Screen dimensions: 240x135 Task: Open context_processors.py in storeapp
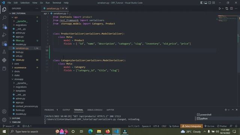[27, 106]
